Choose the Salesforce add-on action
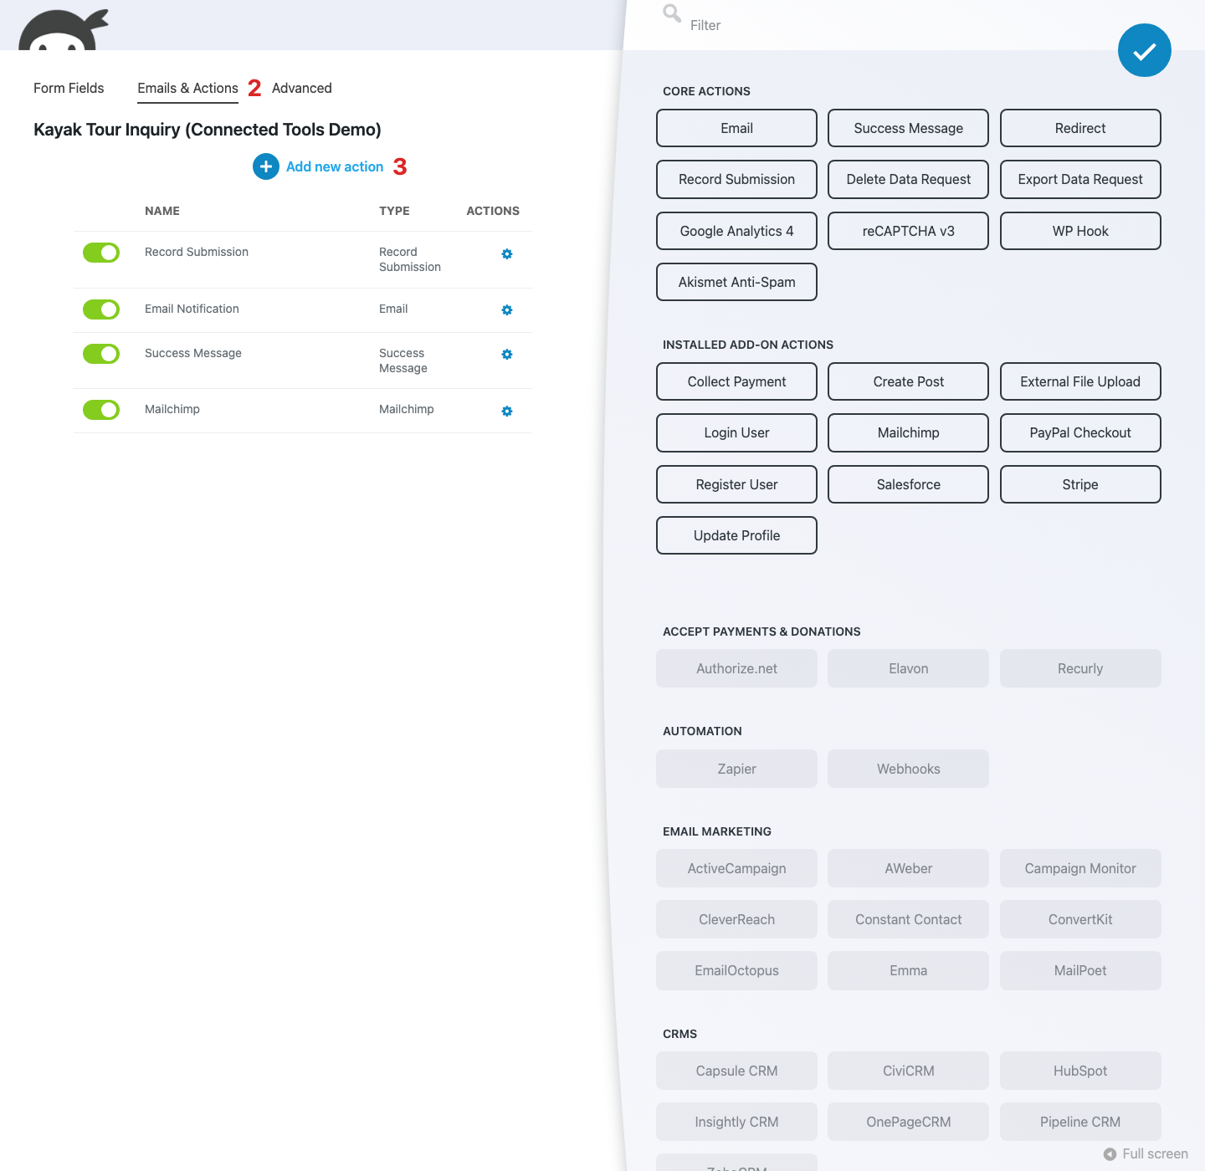 pos(908,484)
